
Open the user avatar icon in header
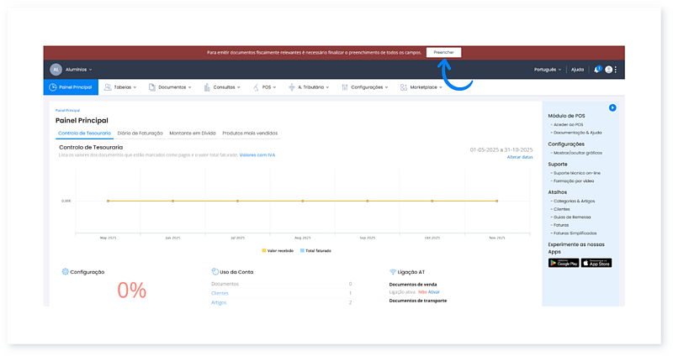coord(608,70)
